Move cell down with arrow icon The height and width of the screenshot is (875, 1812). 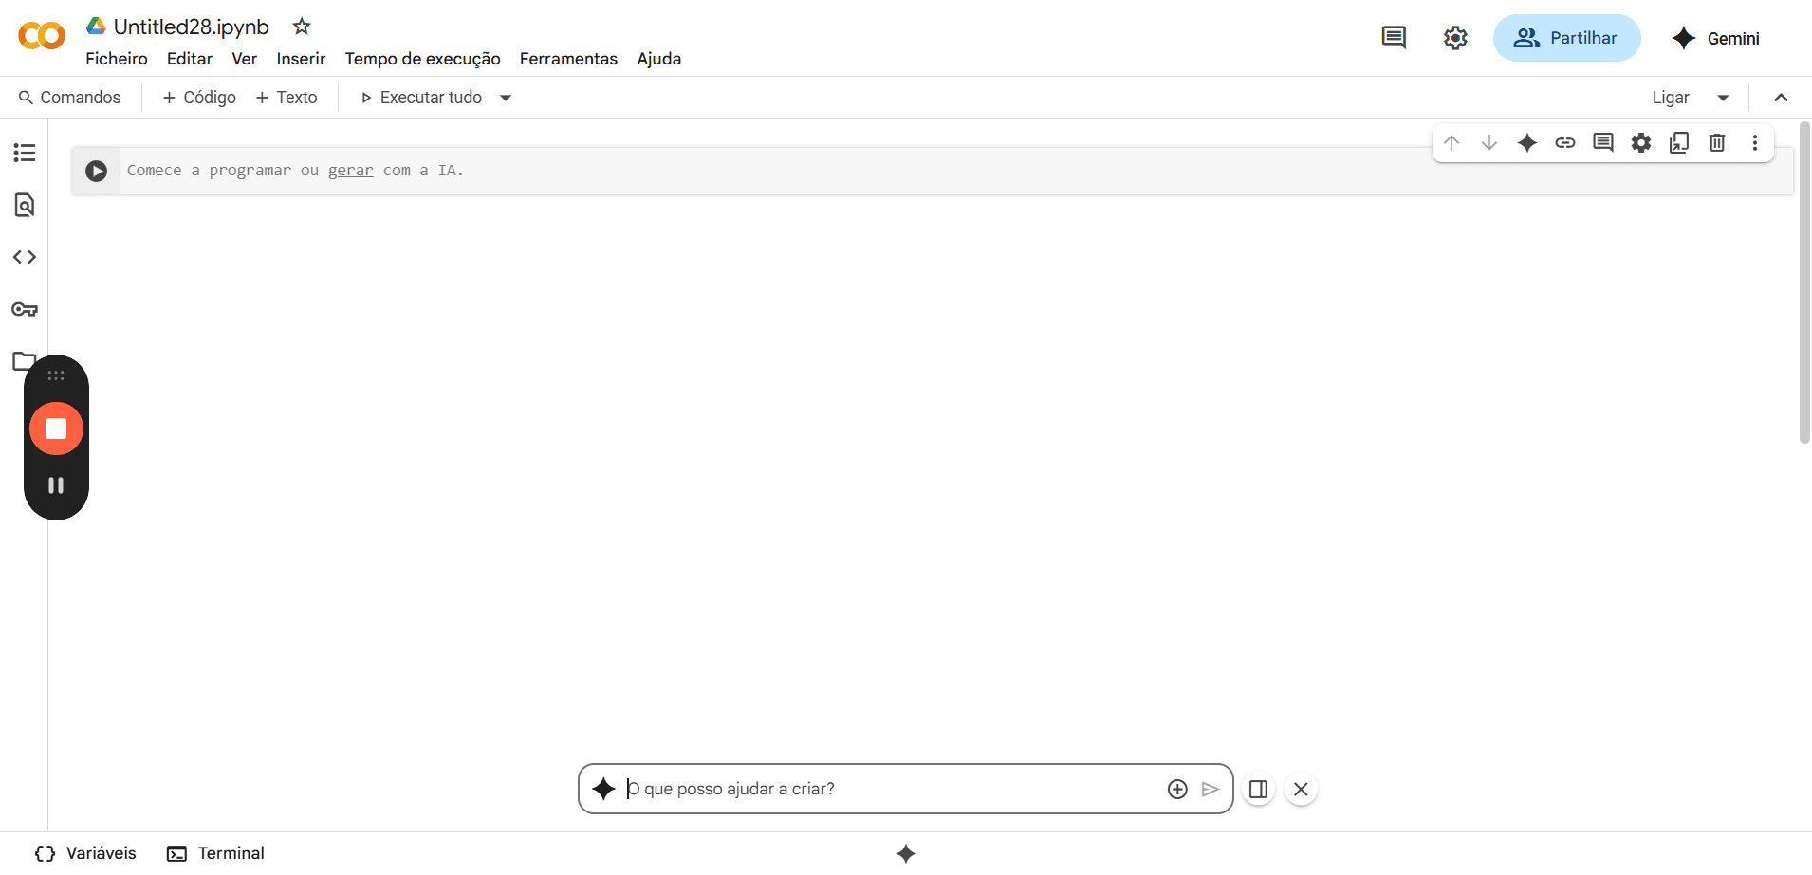click(1489, 143)
